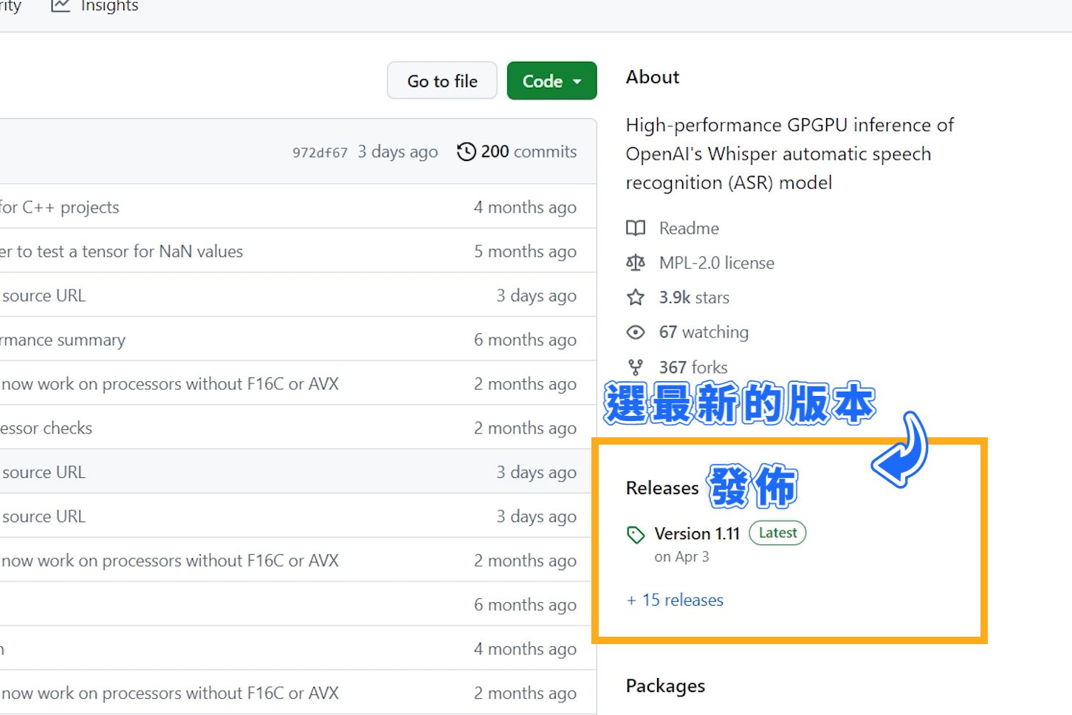Screen dimensions: 1072x715
Task: Click the star icon beside 3.9k stars
Action: click(636, 298)
